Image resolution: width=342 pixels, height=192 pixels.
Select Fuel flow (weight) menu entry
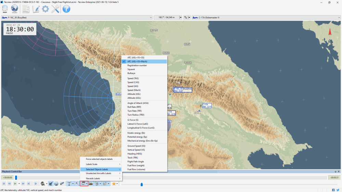tap(136, 165)
